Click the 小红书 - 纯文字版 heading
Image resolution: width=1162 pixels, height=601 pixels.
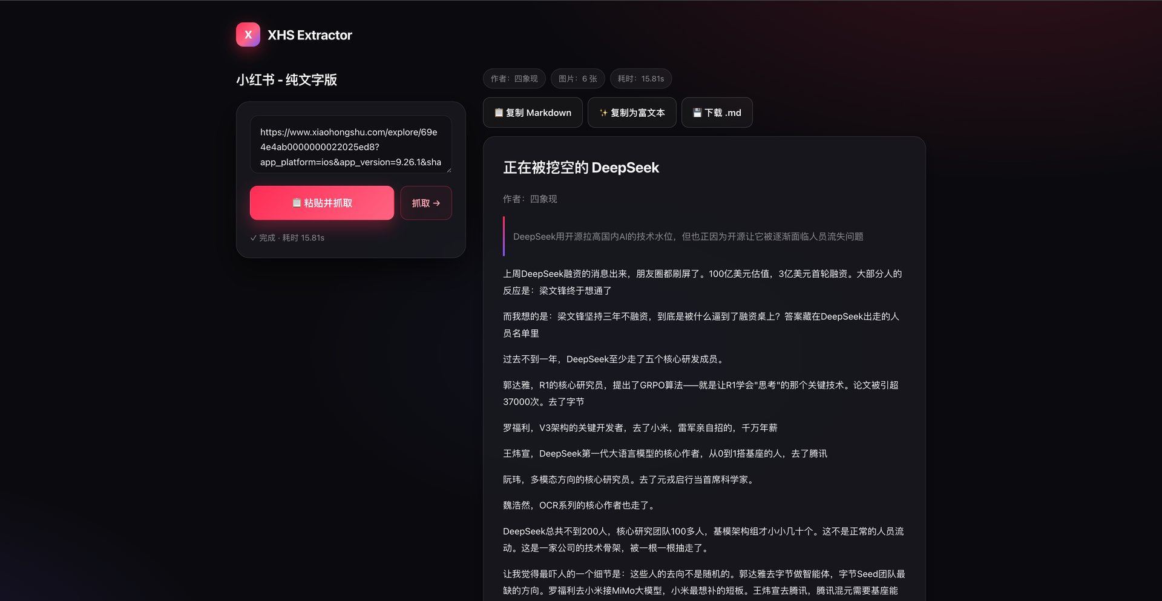click(x=287, y=80)
